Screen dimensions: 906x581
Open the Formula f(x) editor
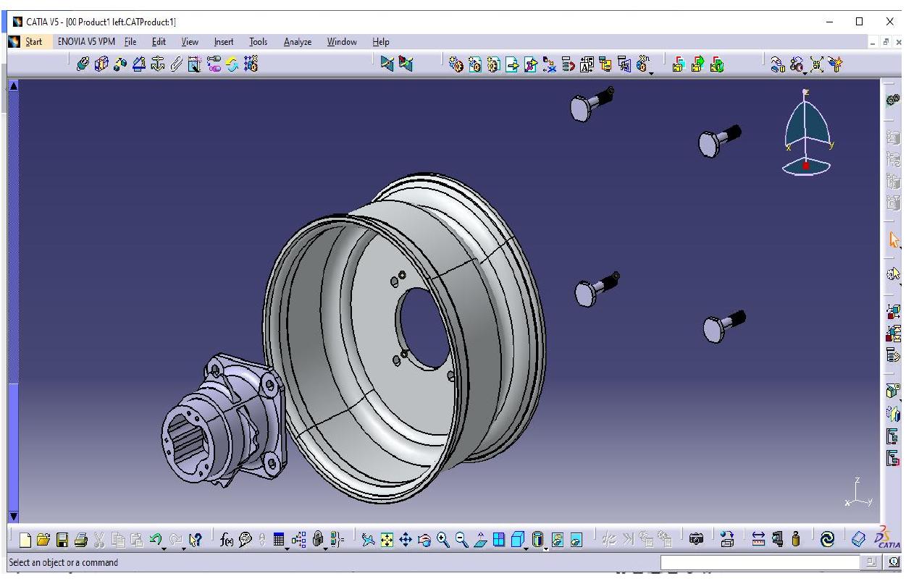(x=227, y=538)
